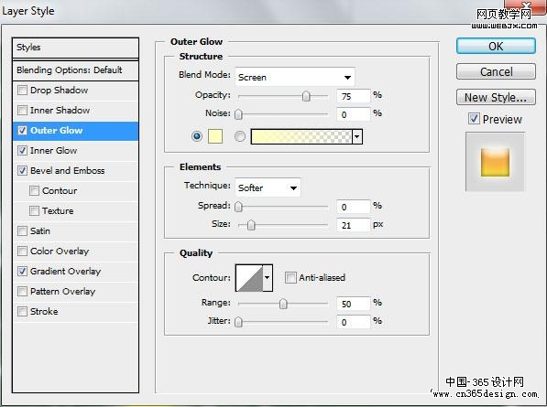This screenshot has height=407, width=547.
Task: Select the gradient radio button
Action: (x=240, y=136)
